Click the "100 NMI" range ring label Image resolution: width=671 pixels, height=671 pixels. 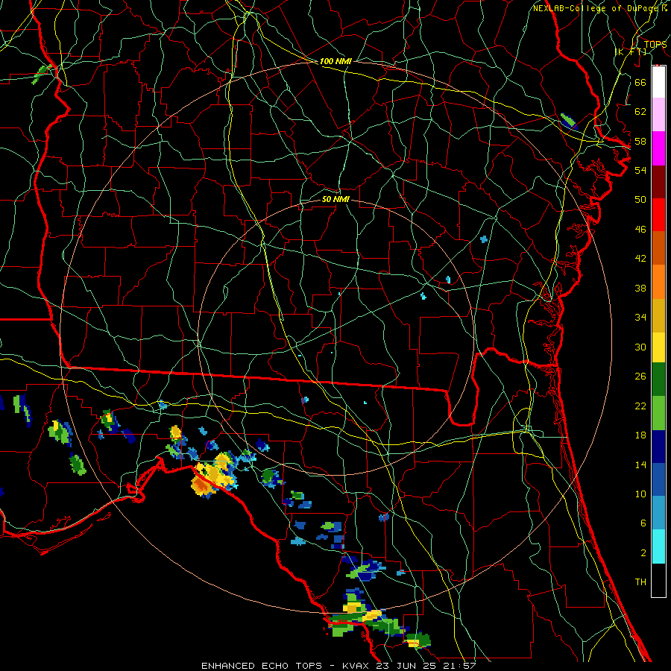point(335,61)
